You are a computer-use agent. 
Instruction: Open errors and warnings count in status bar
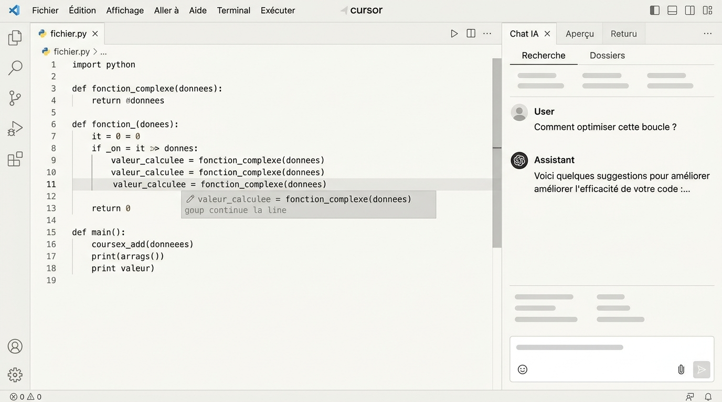point(26,397)
